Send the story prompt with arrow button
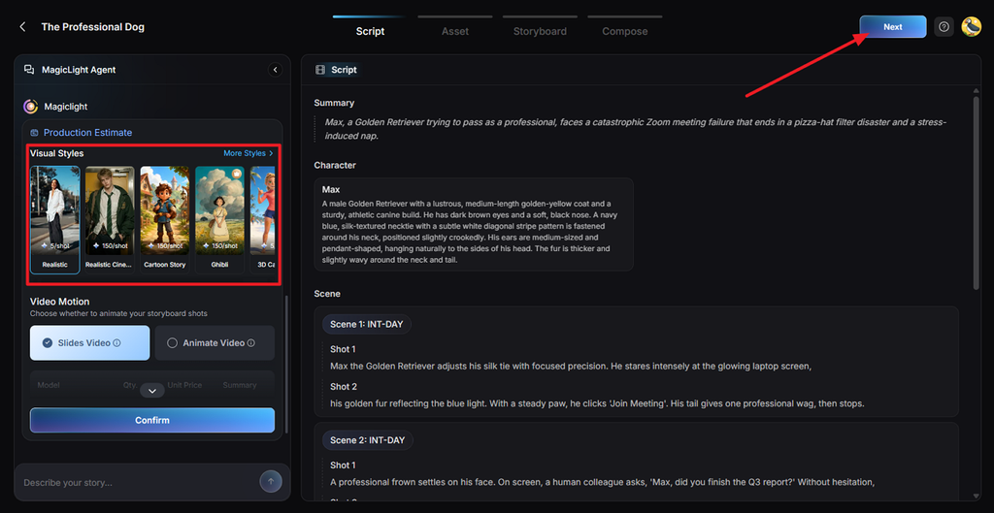The image size is (994, 513). point(271,482)
